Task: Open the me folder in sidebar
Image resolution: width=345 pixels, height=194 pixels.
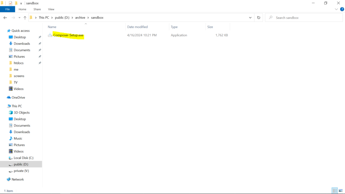Action: pos(16,69)
